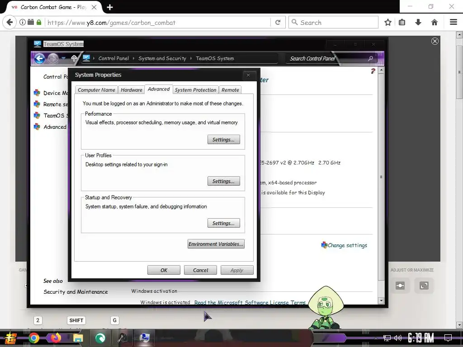Open the recent locations dropdown arrow
The width and height of the screenshot is (463, 347).
coord(63,58)
